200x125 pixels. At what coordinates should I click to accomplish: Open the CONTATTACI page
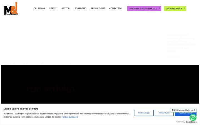(116, 8)
